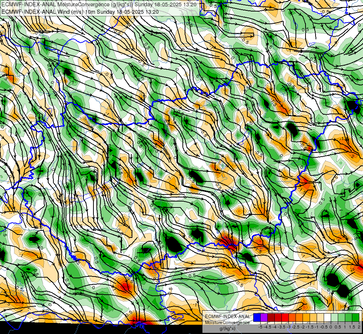The width and height of the screenshot is (363, 334).
Task: Click the purple legend swatch
Action: tap(264, 317)
